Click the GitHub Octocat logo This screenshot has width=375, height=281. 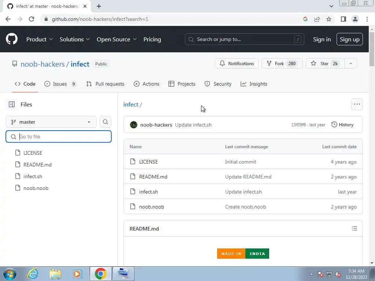point(11,39)
